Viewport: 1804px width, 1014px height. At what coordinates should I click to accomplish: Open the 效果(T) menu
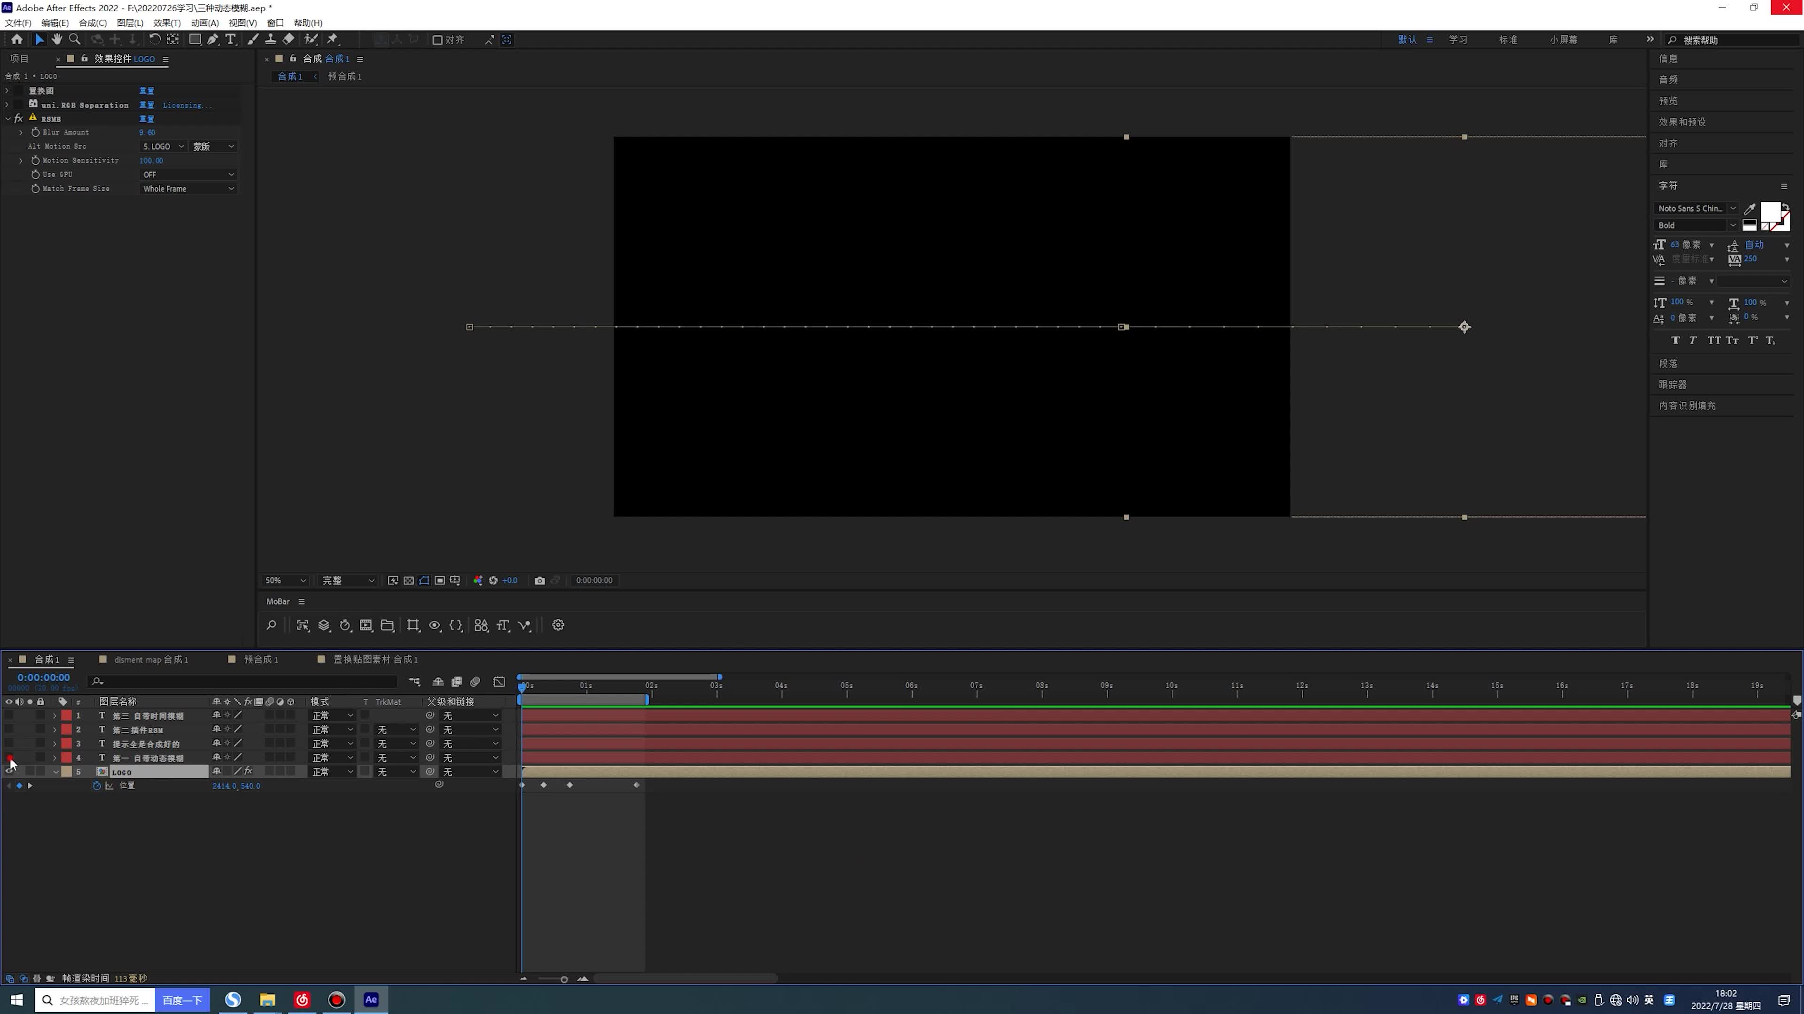coord(167,23)
